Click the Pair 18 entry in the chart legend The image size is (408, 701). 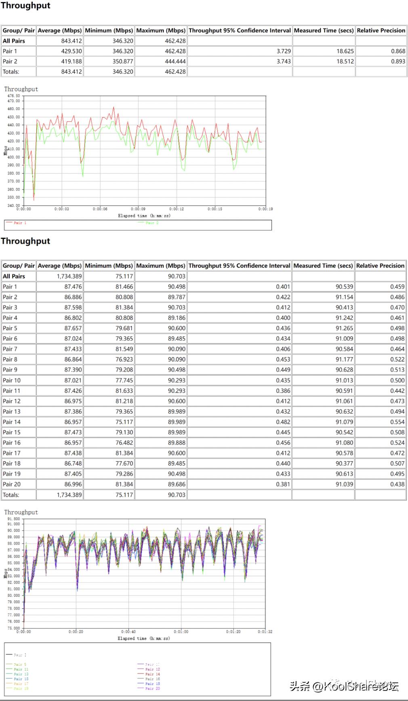149,684
